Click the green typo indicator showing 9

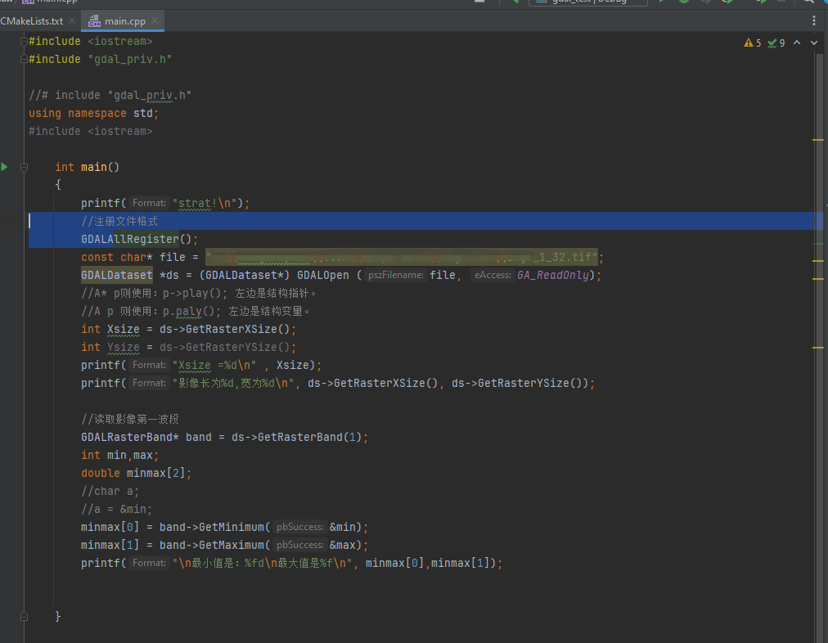[776, 43]
